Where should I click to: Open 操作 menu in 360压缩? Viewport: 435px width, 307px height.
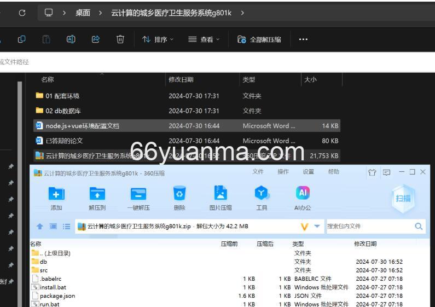click(283, 172)
